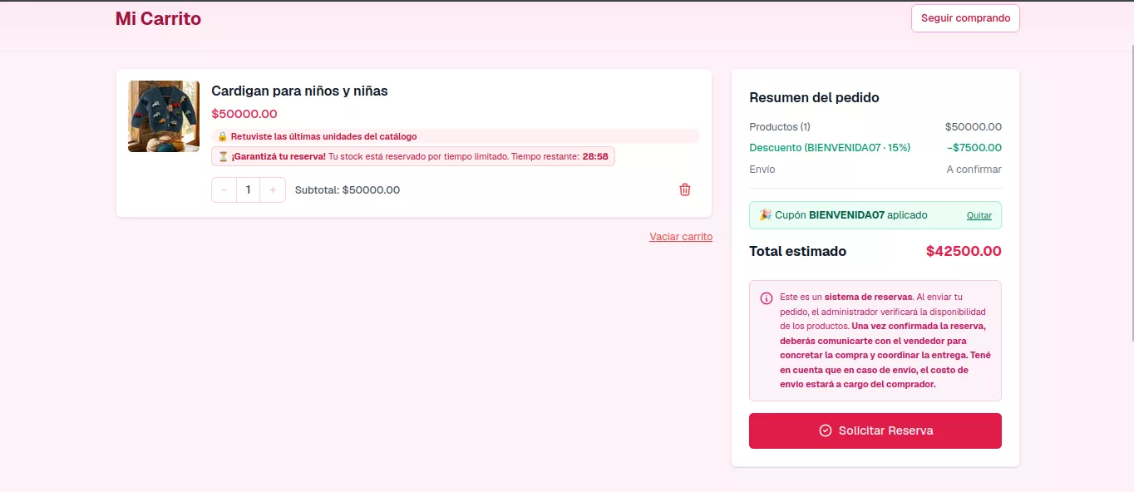This screenshot has height=492, width=1134.
Task: Click the Descuento (BIENVENIDA07 · 15%) label
Action: click(830, 148)
